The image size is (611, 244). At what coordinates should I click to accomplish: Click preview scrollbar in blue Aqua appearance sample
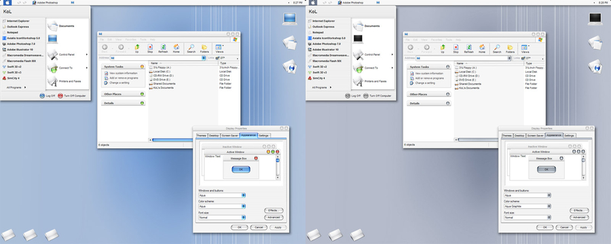(278, 167)
